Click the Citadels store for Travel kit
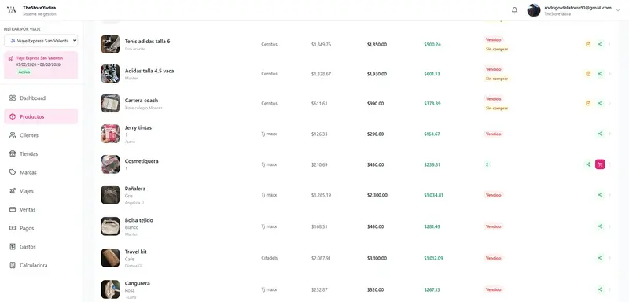The width and height of the screenshot is (629, 302). (269, 258)
